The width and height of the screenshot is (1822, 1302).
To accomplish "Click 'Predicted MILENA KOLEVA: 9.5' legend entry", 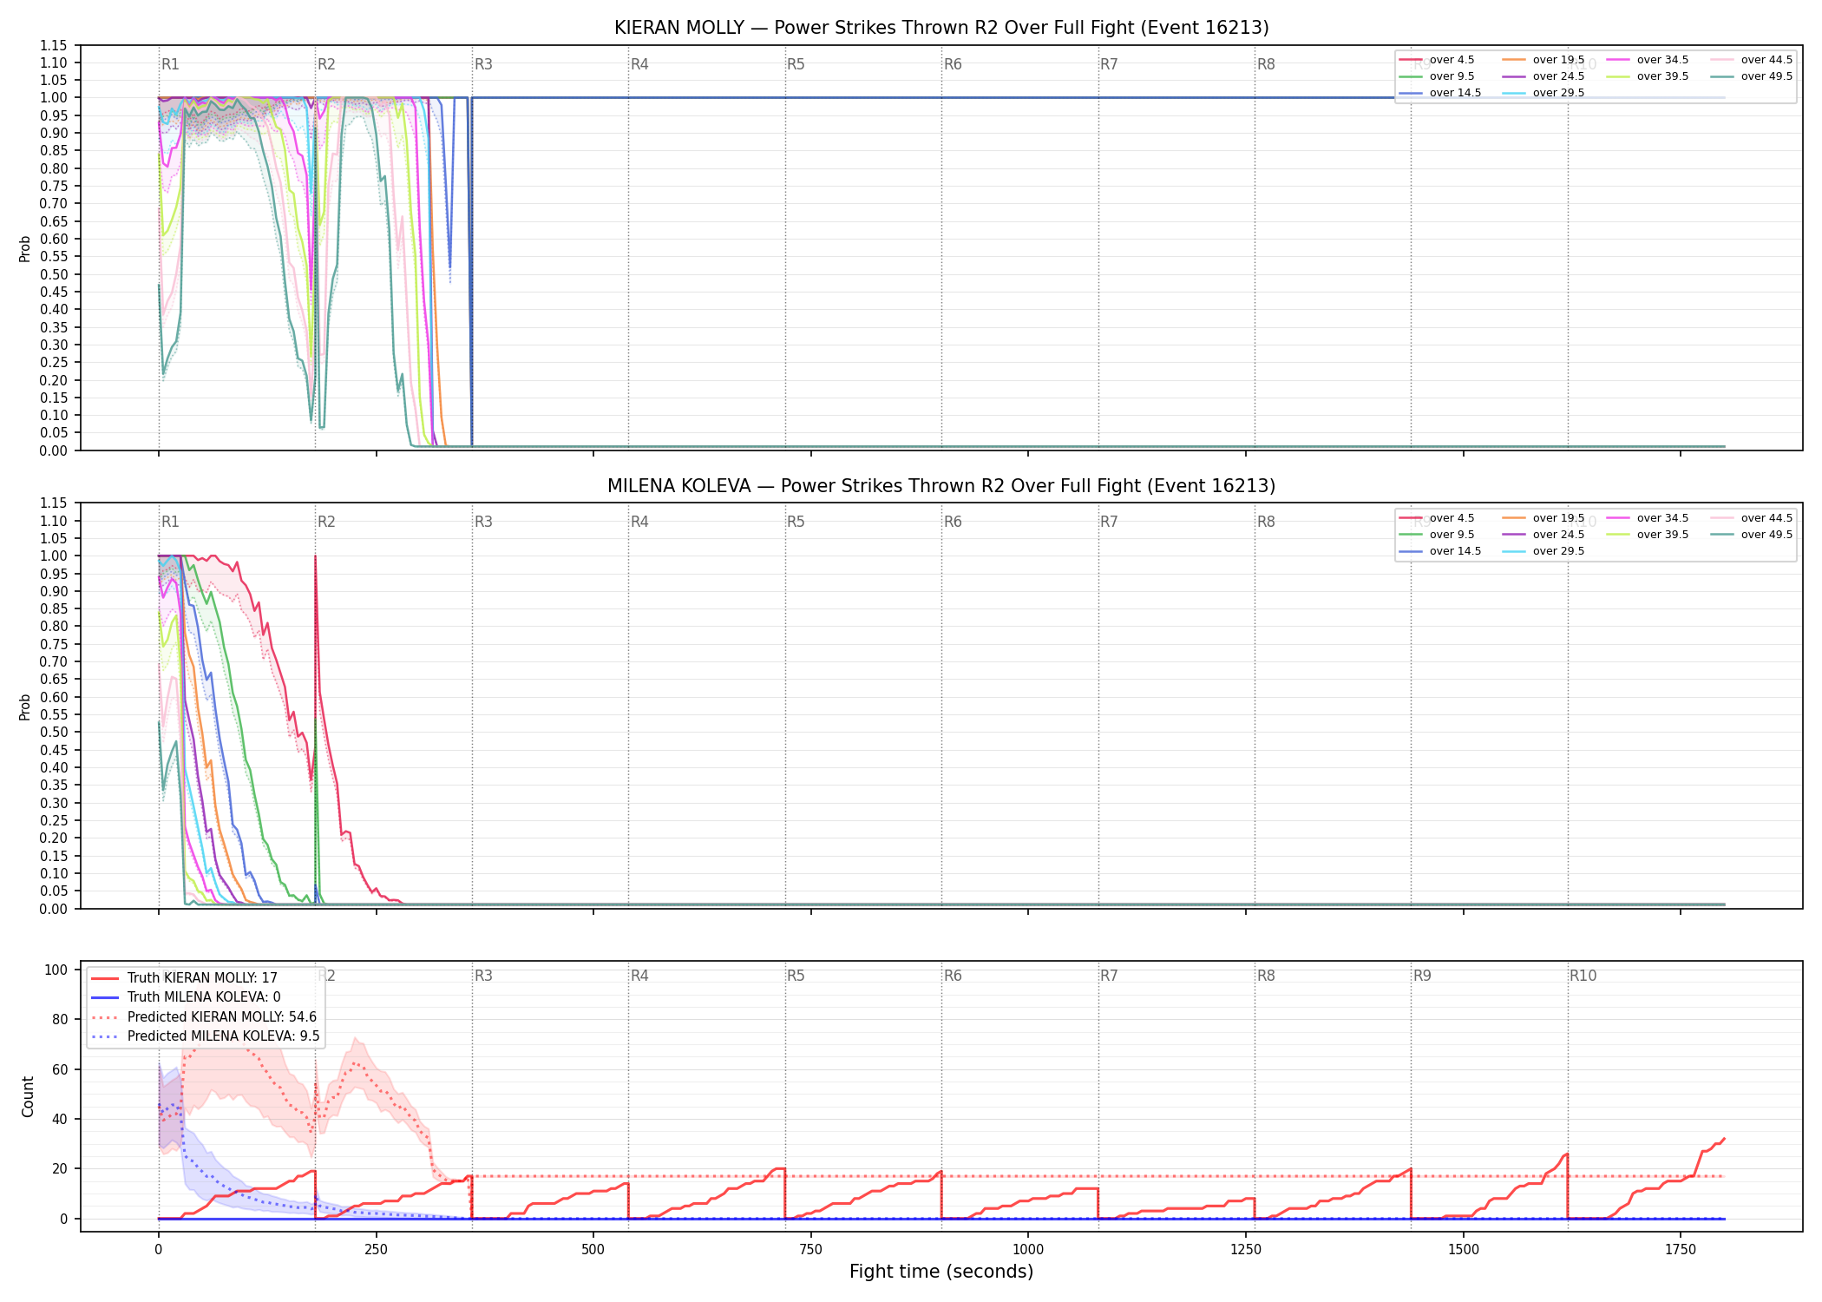I will [205, 1036].
